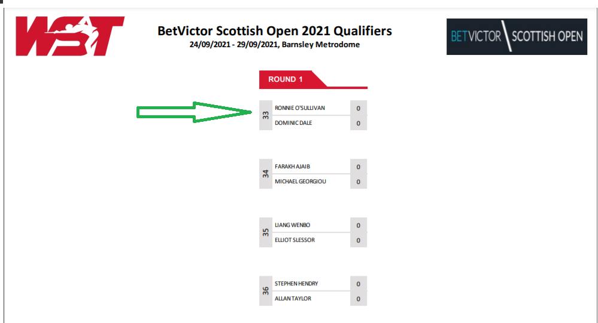Select match number 33 label

(x=266, y=115)
